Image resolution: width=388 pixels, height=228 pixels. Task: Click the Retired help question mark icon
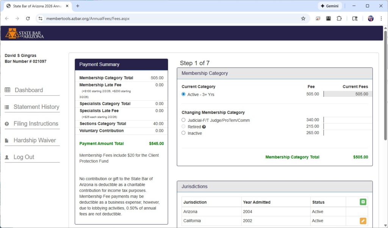204,127
